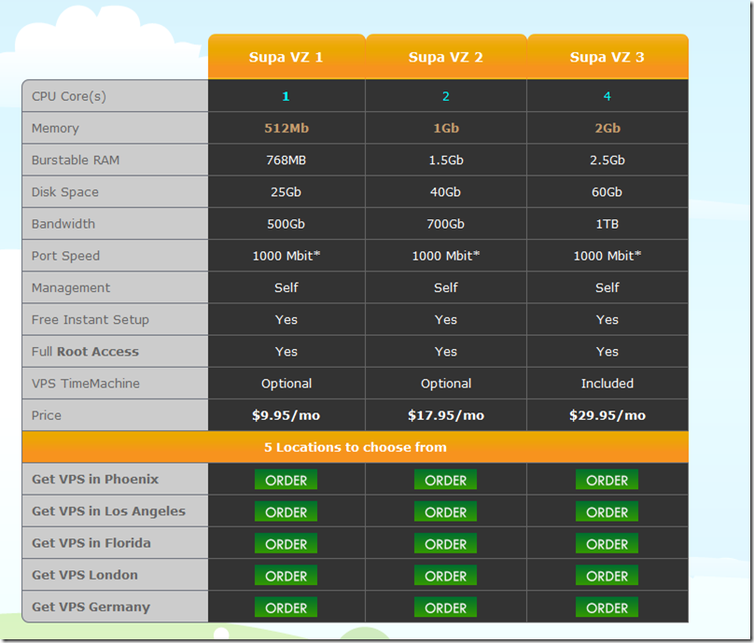The image size is (754, 643).
Task: Click the "5 Locations to choose from" banner
Action: 356,447
